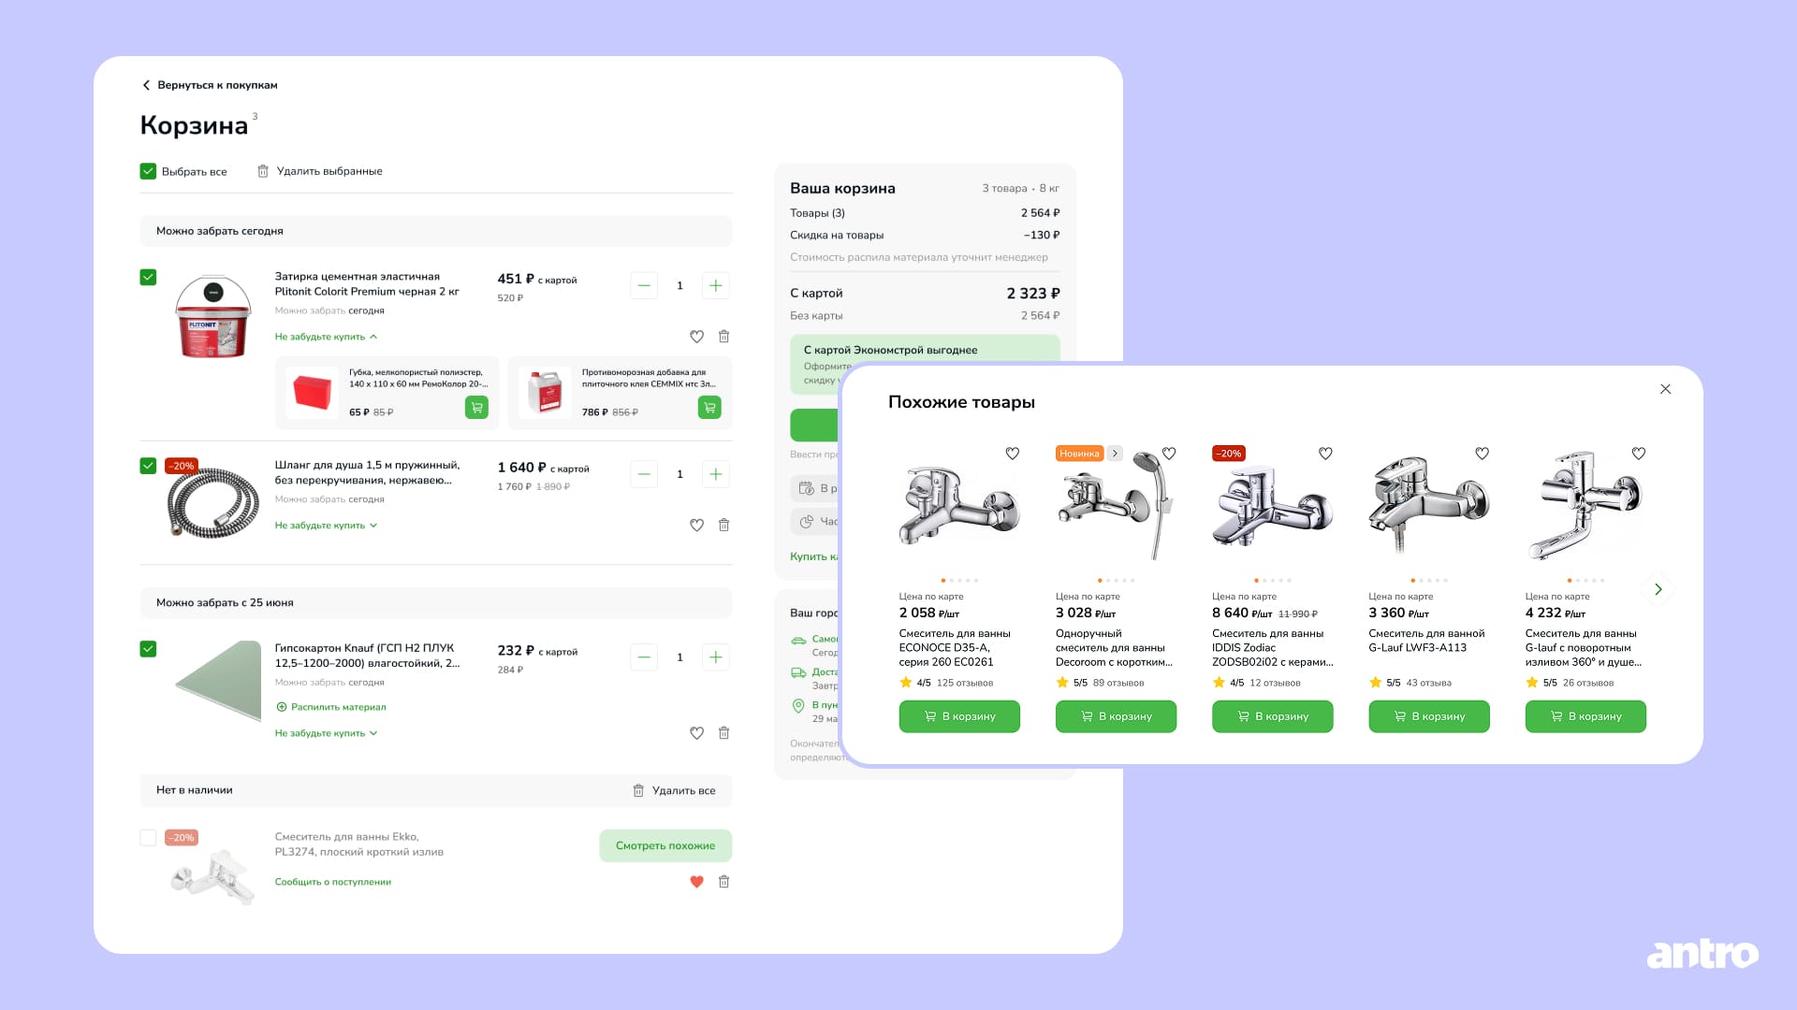1797x1010 pixels.
Task: Favorite the IDDIS Zodiac faucet with heart
Action: coord(1325,454)
